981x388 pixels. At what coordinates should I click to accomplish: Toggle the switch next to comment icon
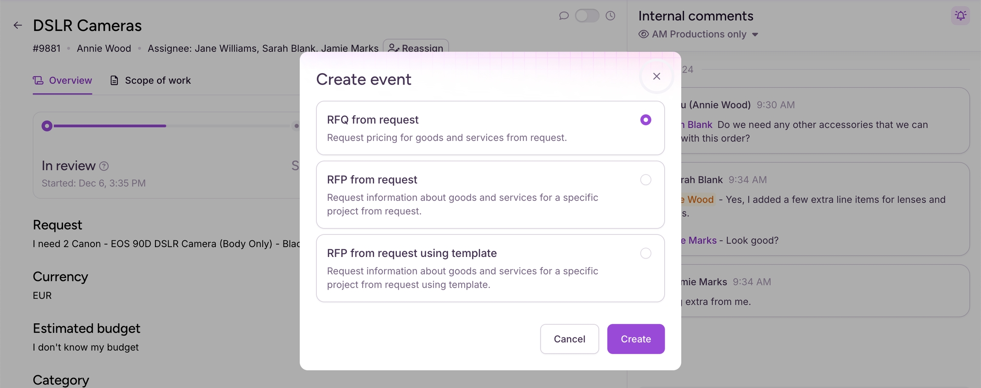tap(587, 16)
